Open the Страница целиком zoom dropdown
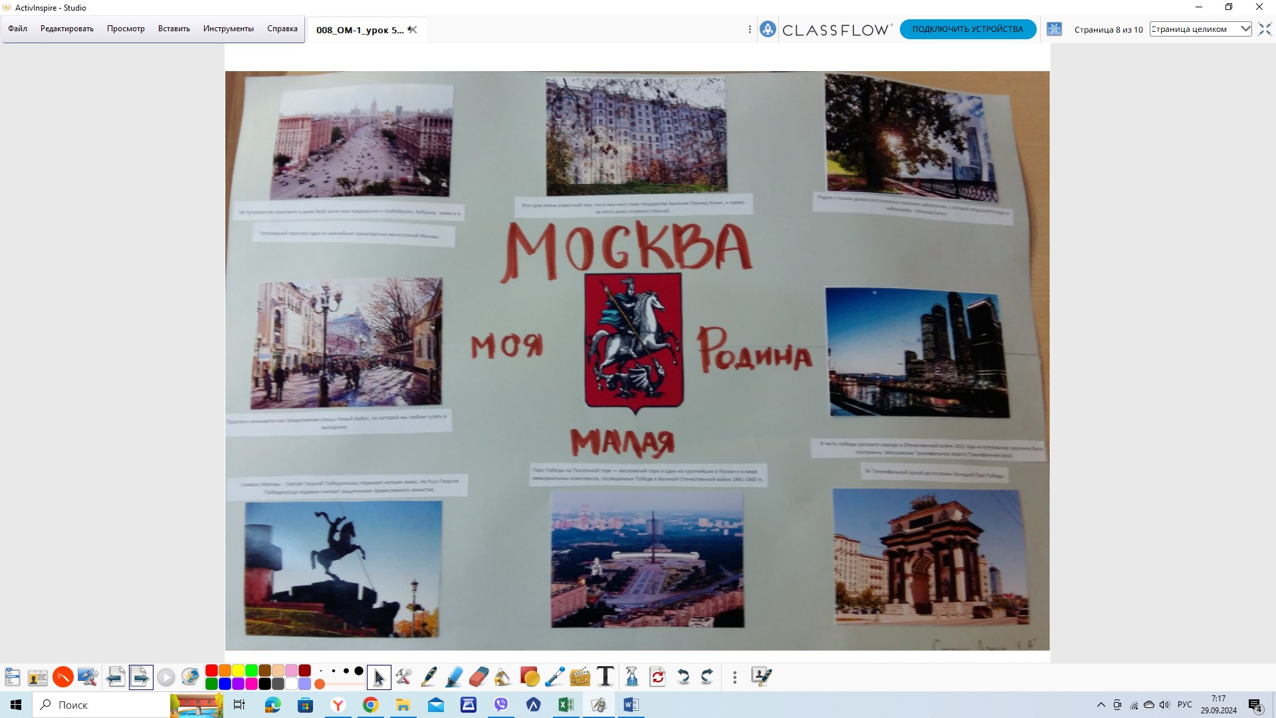This screenshot has width=1276, height=718. tap(1200, 29)
